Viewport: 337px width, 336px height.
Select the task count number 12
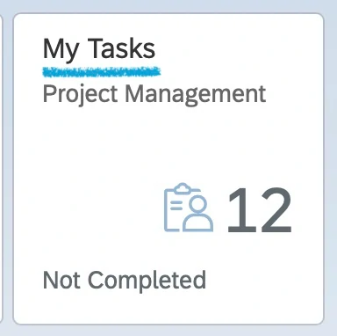[x=260, y=210]
